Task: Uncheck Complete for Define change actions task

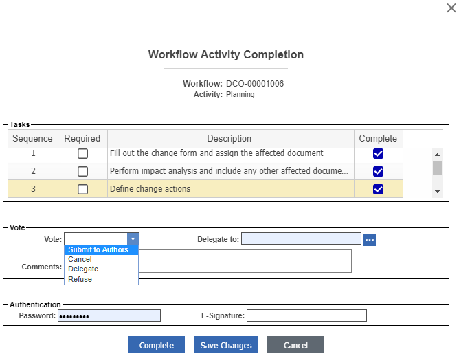Action: point(378,189)
